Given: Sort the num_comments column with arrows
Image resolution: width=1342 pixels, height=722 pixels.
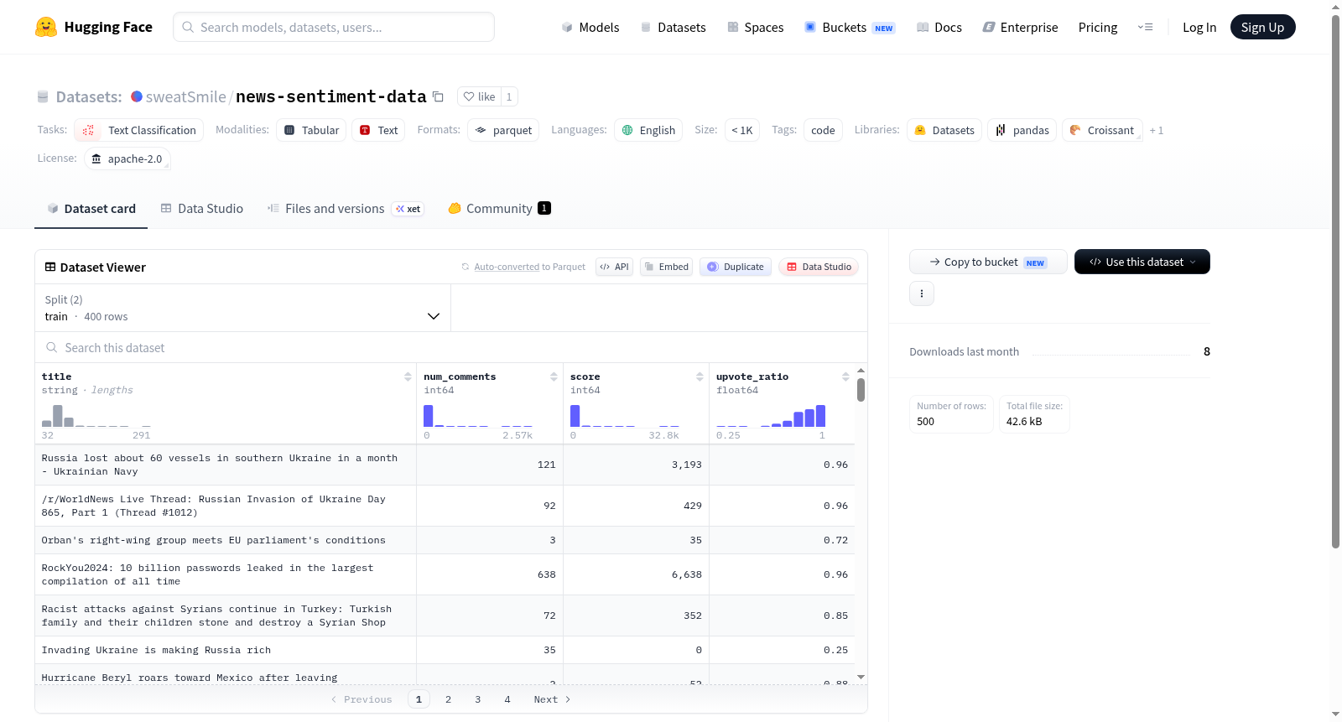Looking at the screenshot, I should point(554,377).
